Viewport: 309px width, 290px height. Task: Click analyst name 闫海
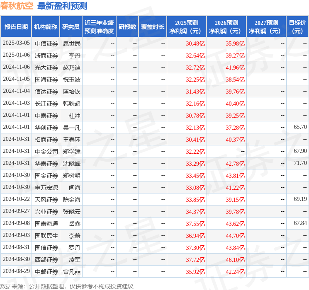(x=75, y=188)
